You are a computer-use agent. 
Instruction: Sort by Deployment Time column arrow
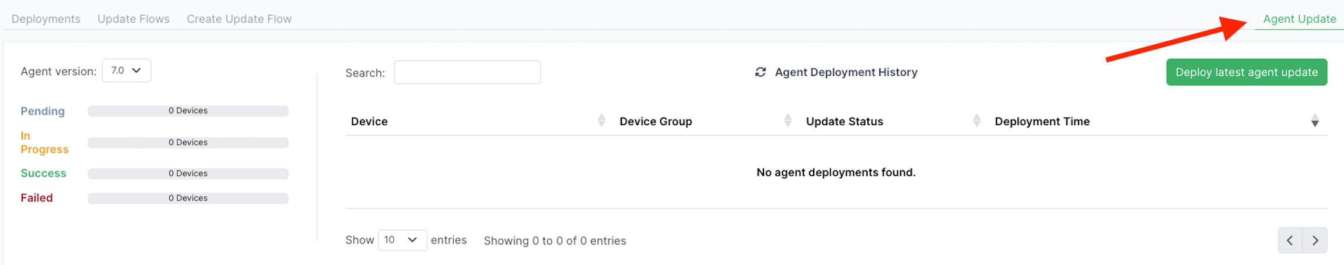click(x=1314, y=121)
